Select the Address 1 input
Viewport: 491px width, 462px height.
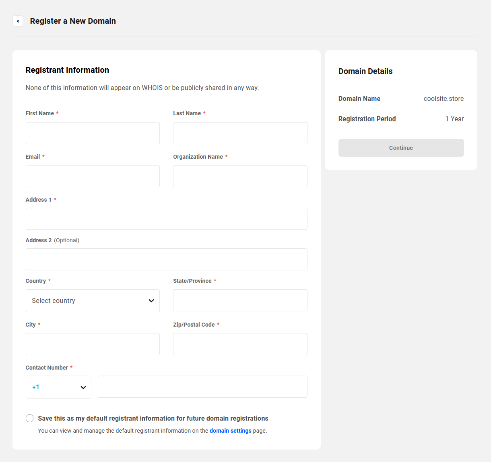point(166,219)
